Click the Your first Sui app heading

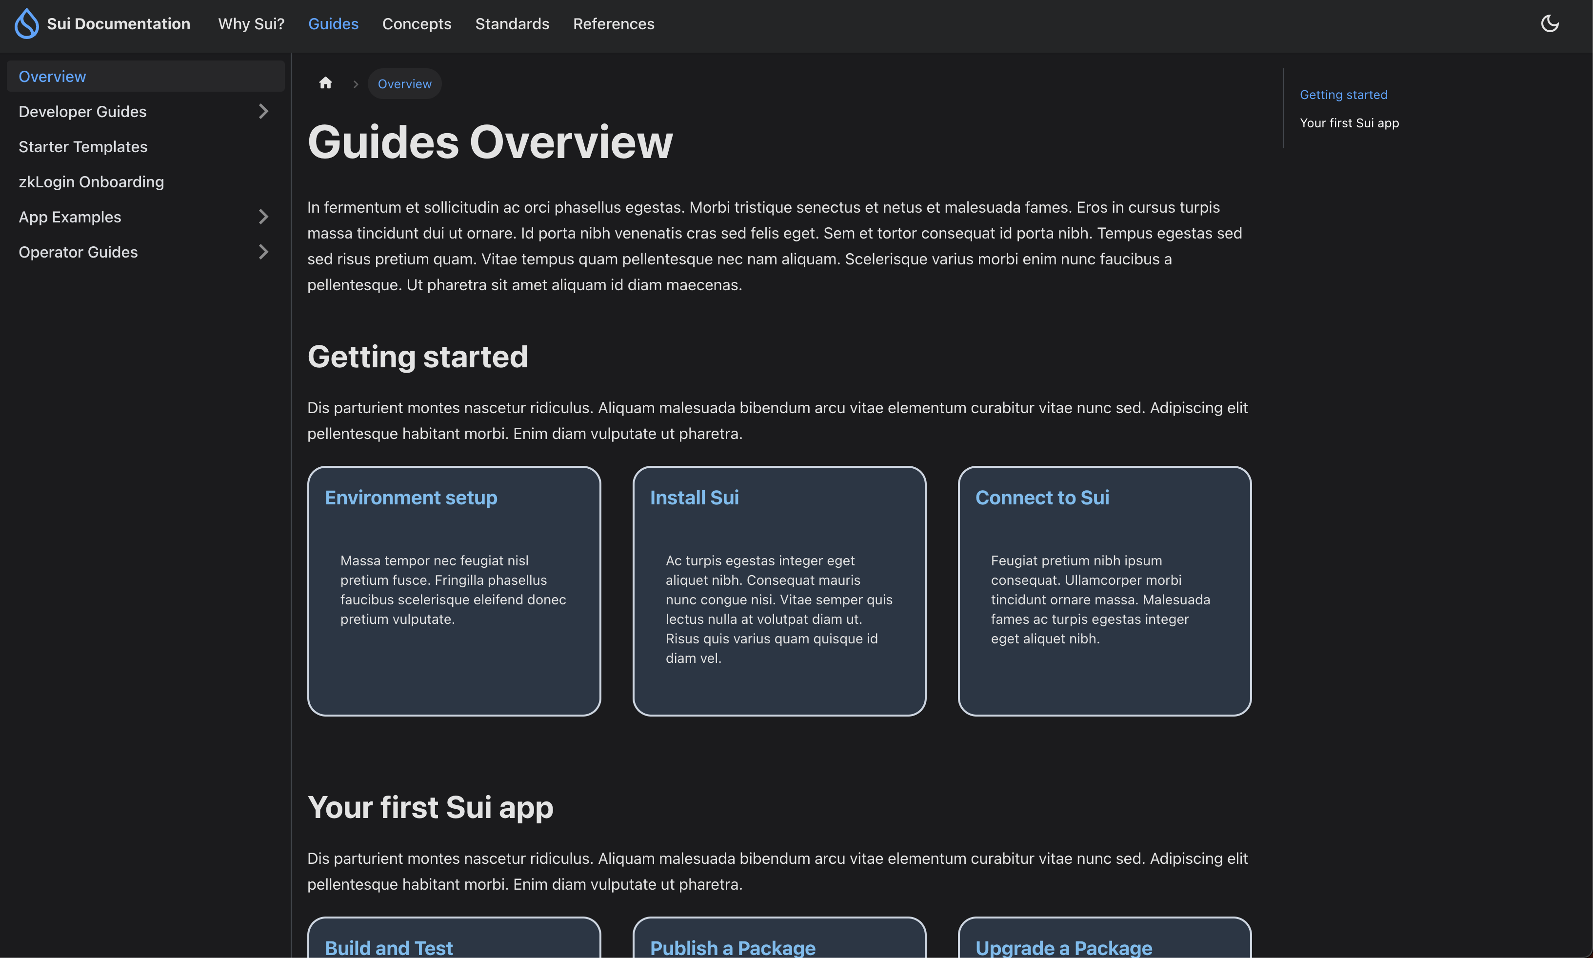pyautogui.click(x=431, y=808)
